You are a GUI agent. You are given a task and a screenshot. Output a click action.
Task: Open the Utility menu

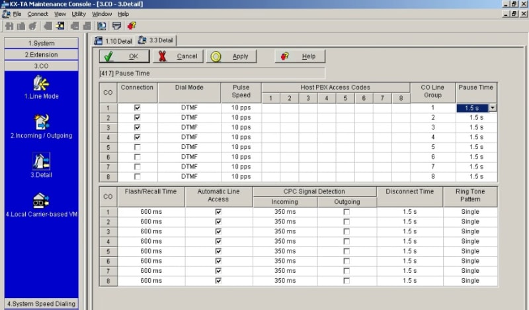(79, 14)
